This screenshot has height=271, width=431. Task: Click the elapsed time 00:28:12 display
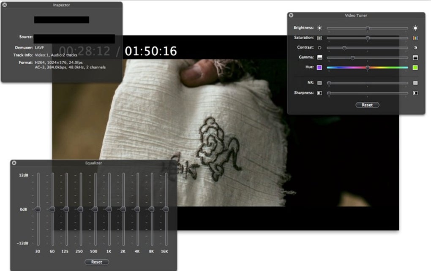pos(85,51)
